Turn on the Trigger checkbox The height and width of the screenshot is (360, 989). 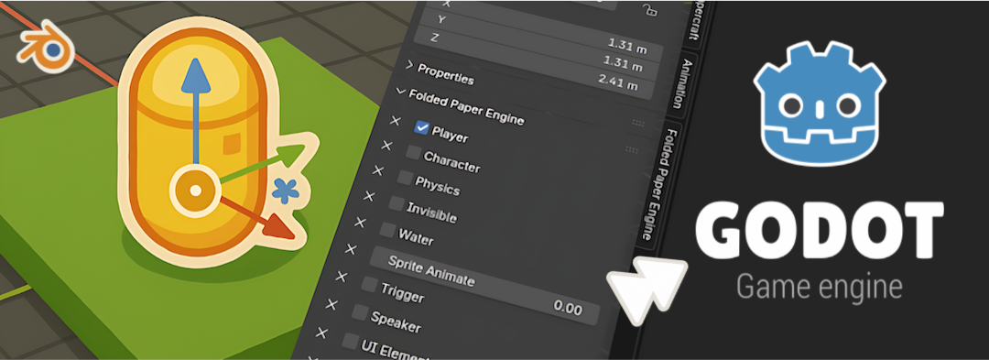[x=370, y=284]
